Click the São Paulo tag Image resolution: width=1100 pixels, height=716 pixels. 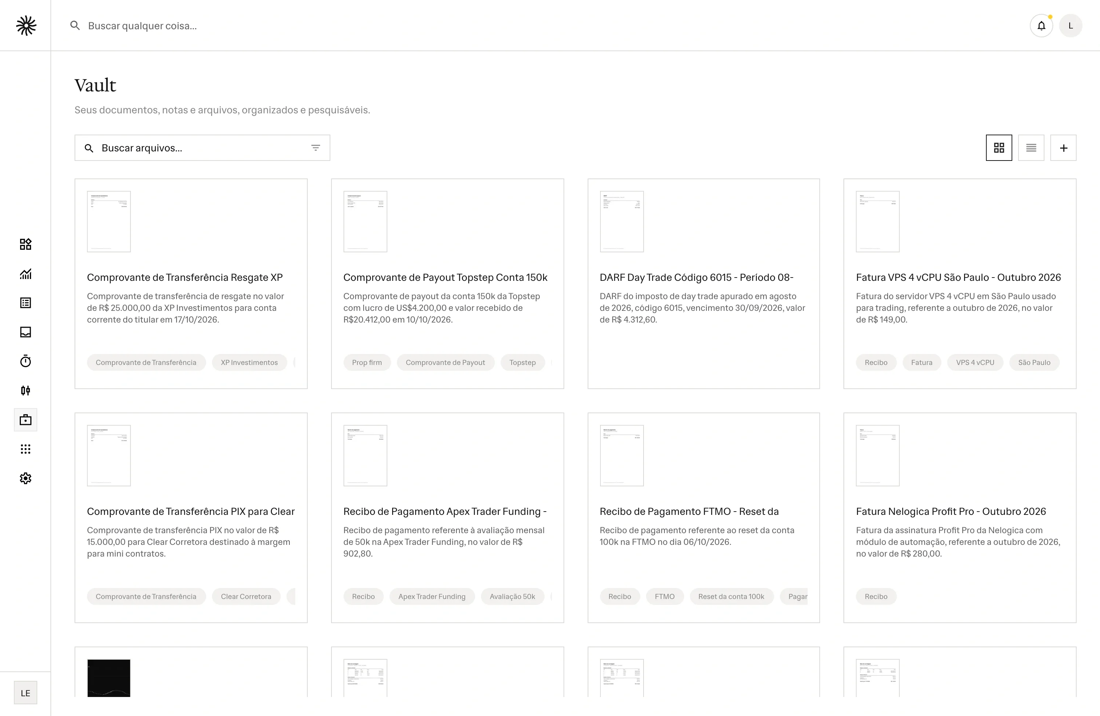click(1034, 363)
